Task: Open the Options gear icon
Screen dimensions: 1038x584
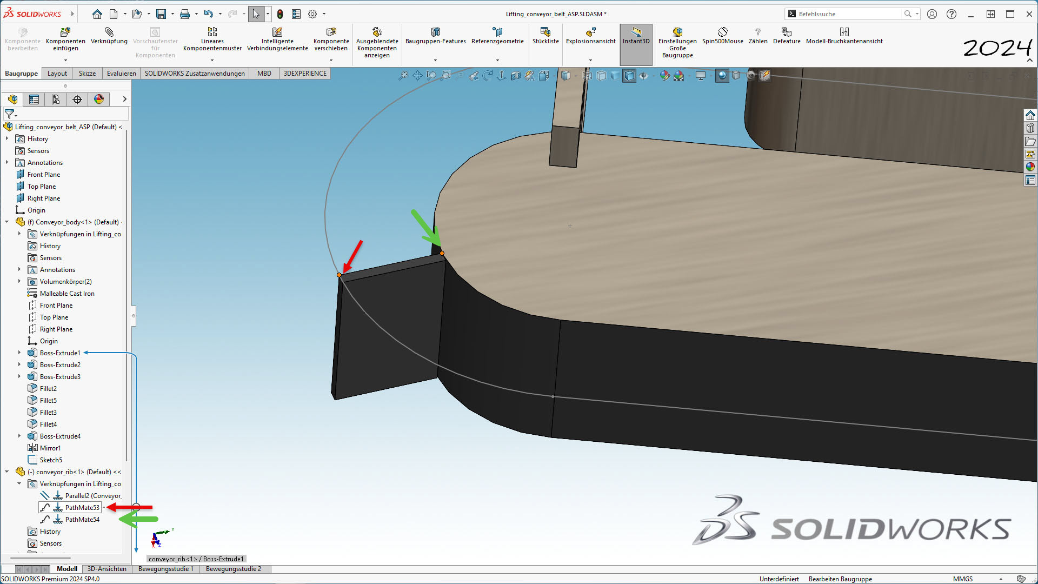Action: point(312,14)
